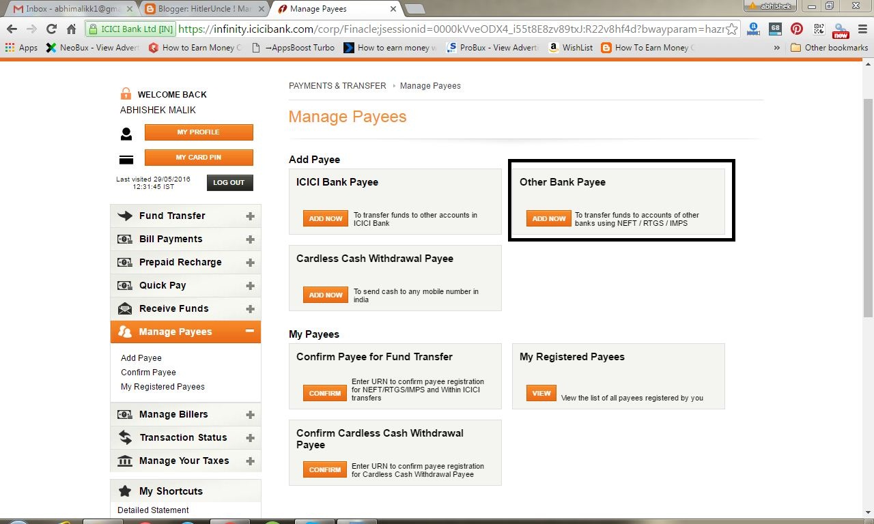The image size is (874, 524).
Task: Click the person icon beside My Profile
Action: click(126, 133)
